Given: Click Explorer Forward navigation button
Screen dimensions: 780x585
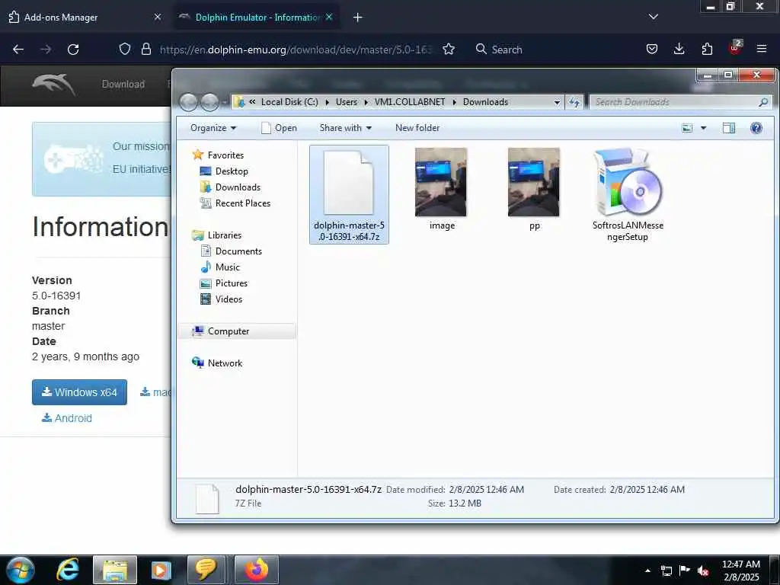Looking at the screenshot, I should click(209, 102).
